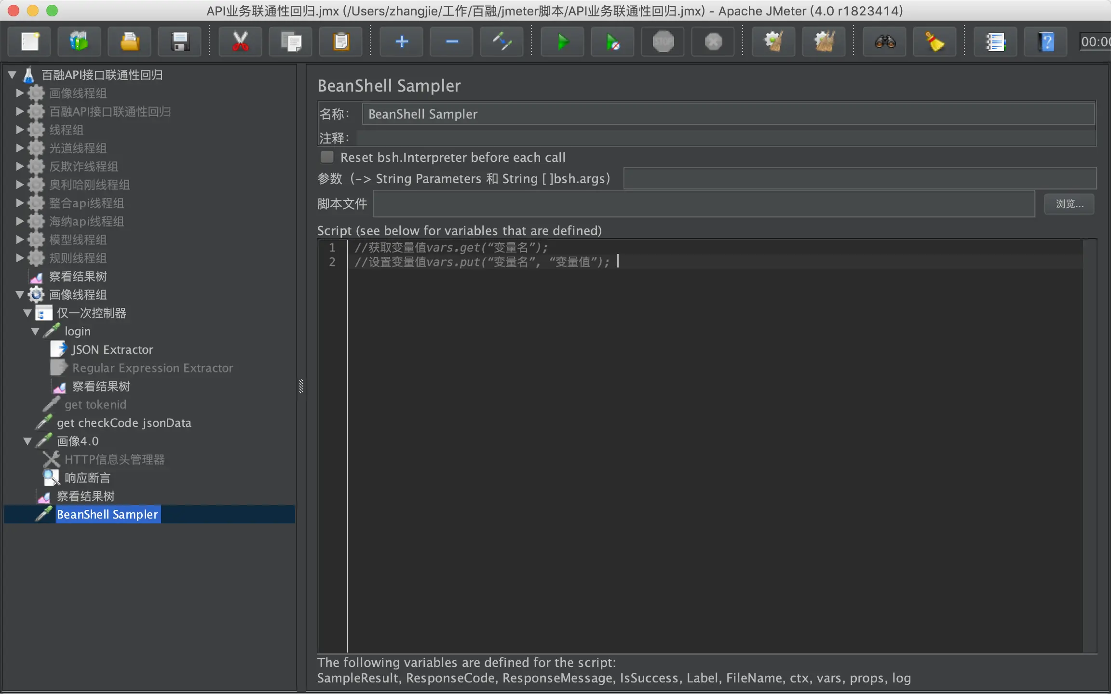
Task: Select get checkCode jsonData sampler
Action: (x=123, y=423)
